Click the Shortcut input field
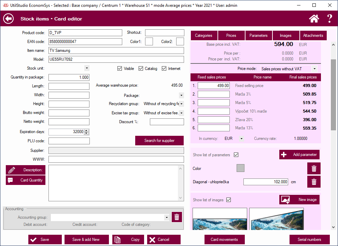 [x=165, y=33]
